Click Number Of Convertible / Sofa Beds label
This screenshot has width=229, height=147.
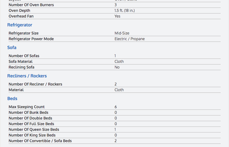coord(40,141)
